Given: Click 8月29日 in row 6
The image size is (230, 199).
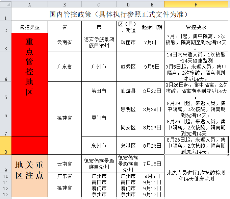Looking at the screenshot, I should (152, 109).
